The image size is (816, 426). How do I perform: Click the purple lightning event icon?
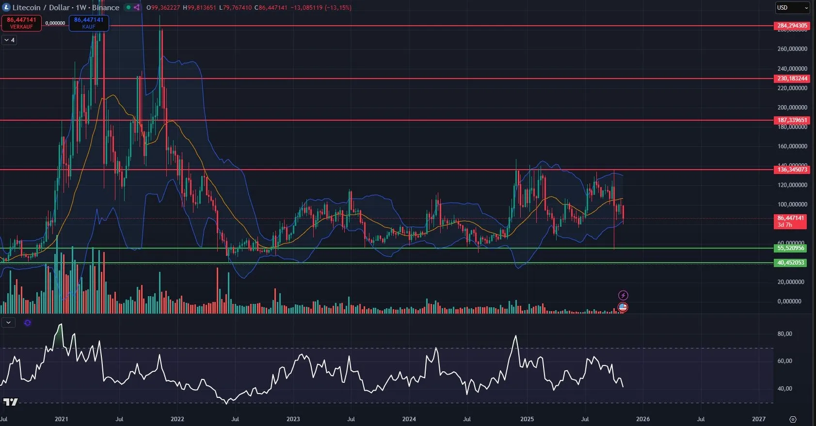click(623, 295)
